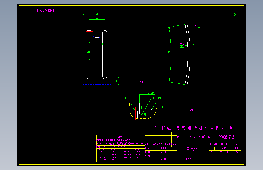Click the red centerline of the front view

click(97, 55)
